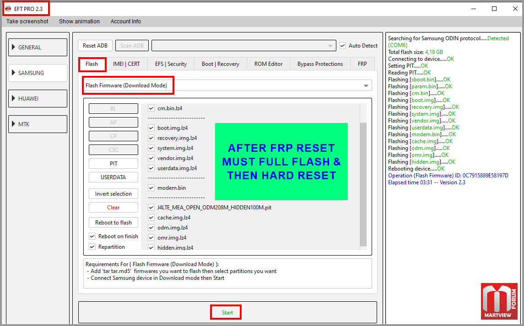
Task: Click the EFT PRO app icon in title bar
Action: tap(8, 9)
